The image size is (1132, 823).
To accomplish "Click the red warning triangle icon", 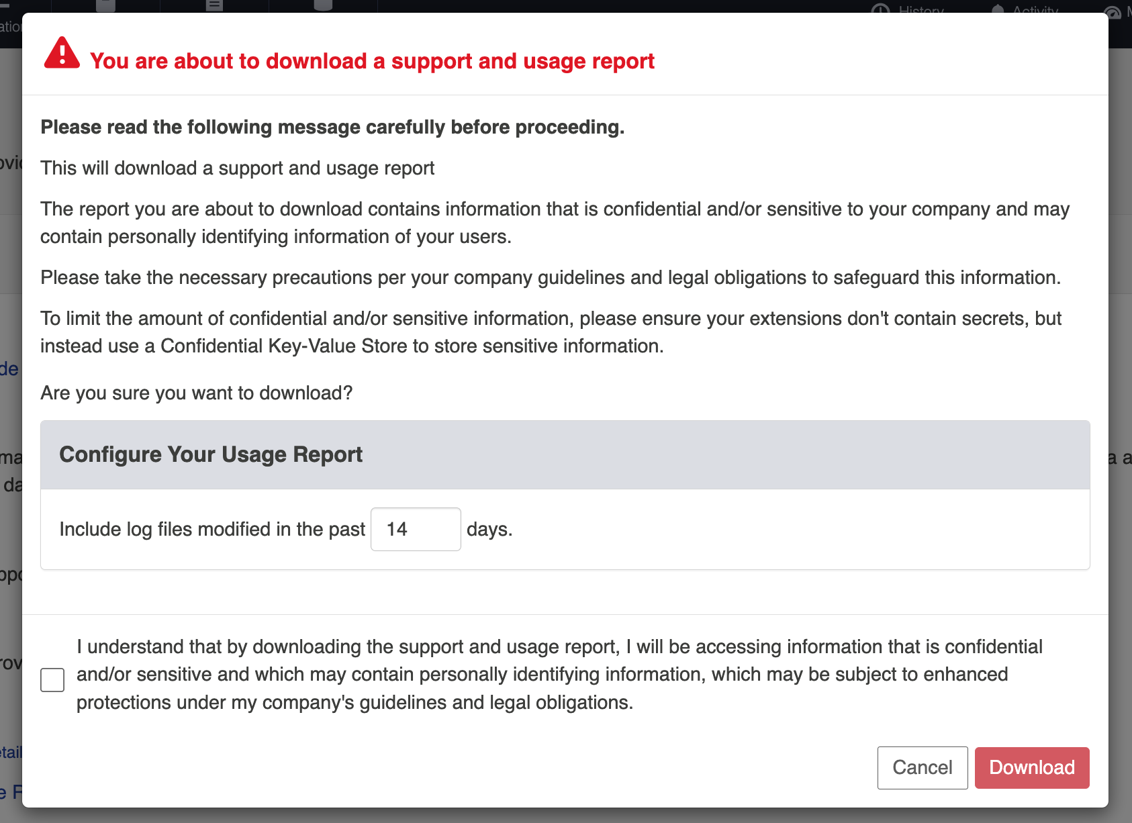I will tap(62, 54).
